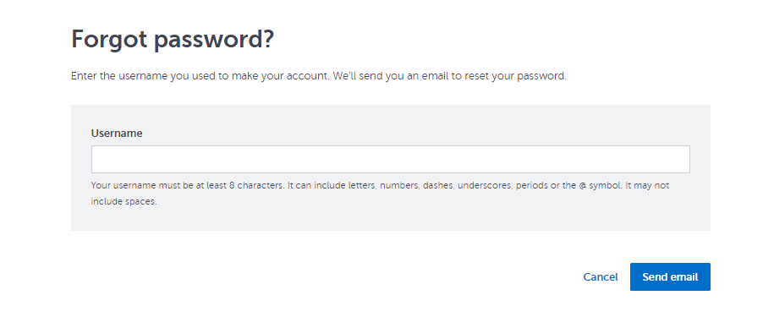Cancel the password reset request
774x317 pixels.
click(601, 277)
